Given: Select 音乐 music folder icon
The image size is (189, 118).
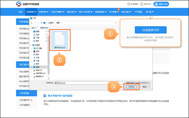Looking at the screenshot, I should click(x=34, y=64).
